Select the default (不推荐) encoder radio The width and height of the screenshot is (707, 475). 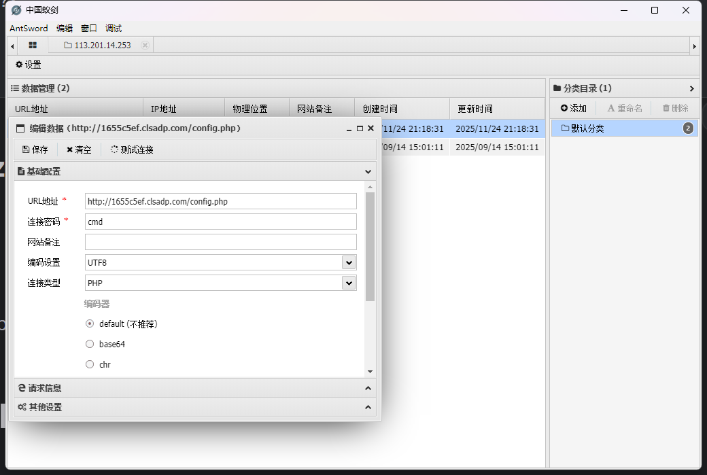pos(90,324)
